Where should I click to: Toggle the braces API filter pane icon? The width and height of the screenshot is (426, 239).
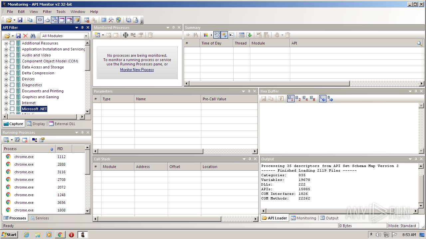[40, 20]
